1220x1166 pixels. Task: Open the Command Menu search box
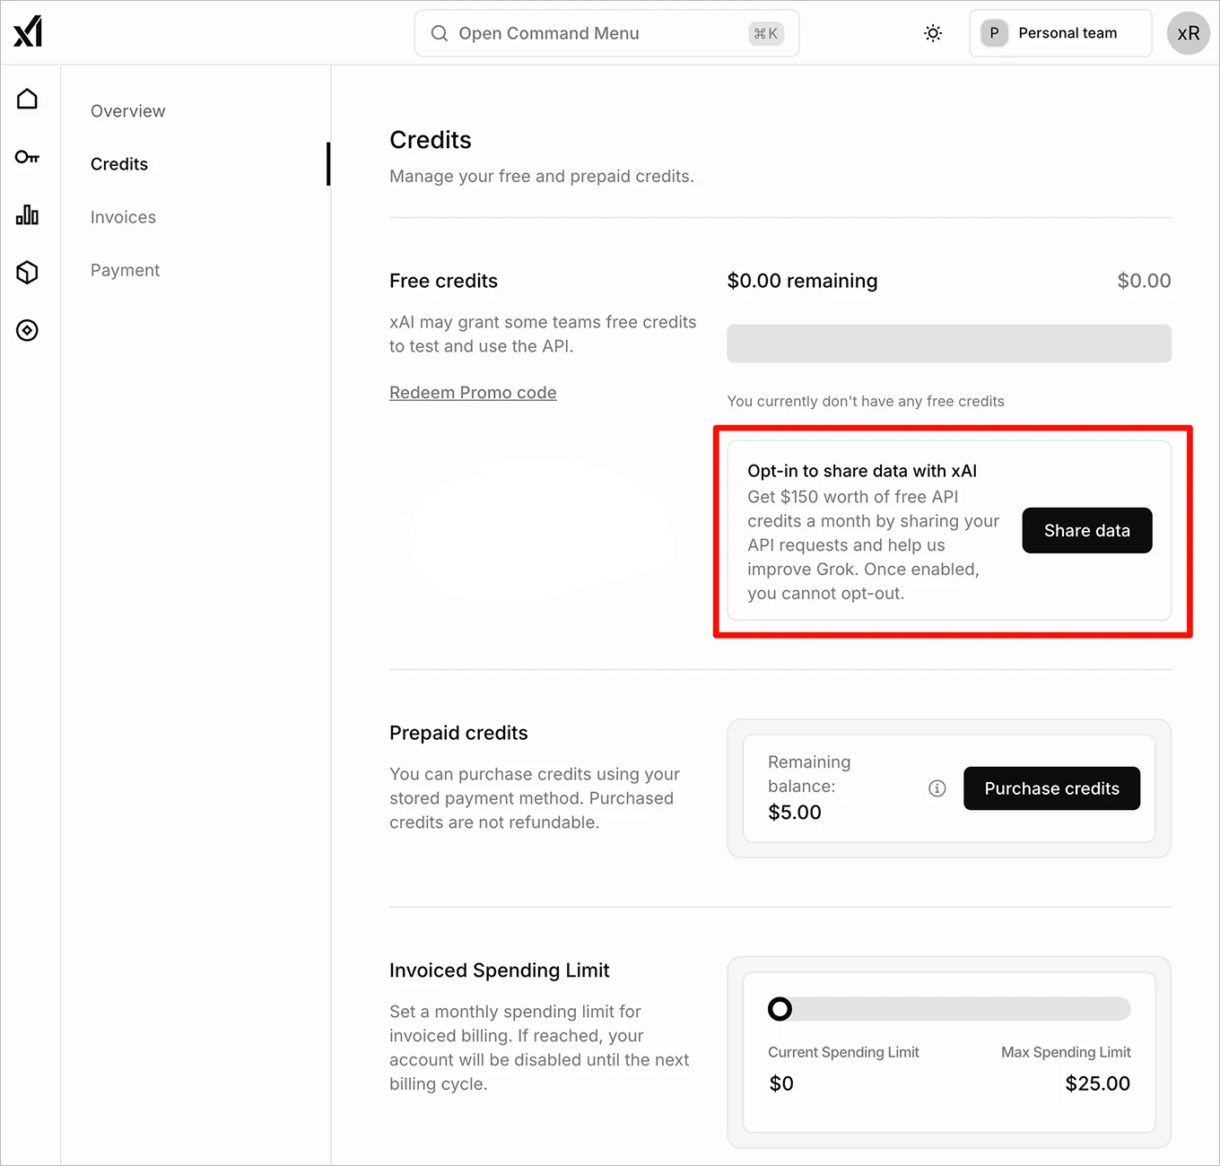[606, 33]
